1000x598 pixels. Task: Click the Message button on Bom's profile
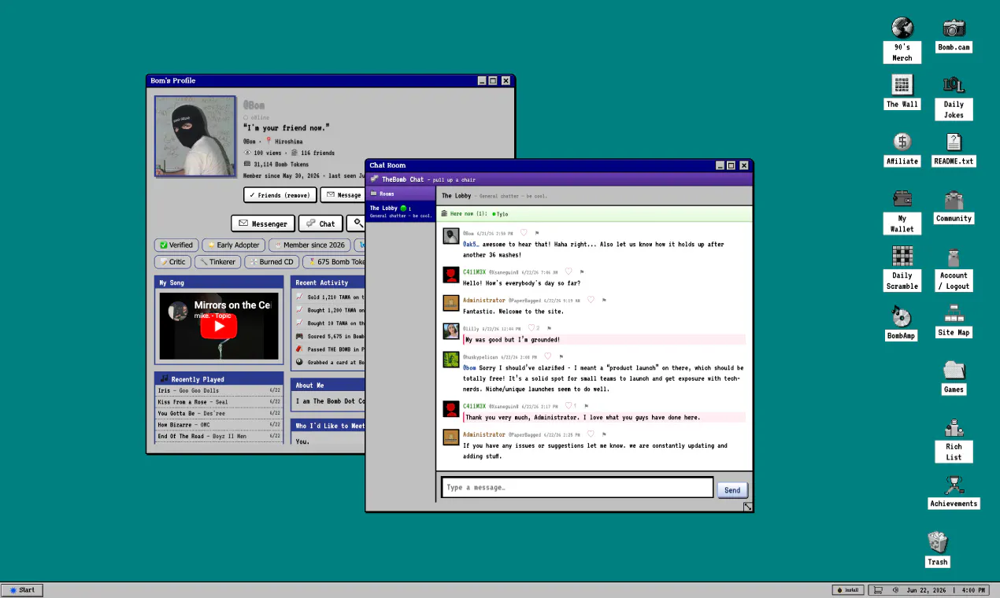tap(343, 195)
